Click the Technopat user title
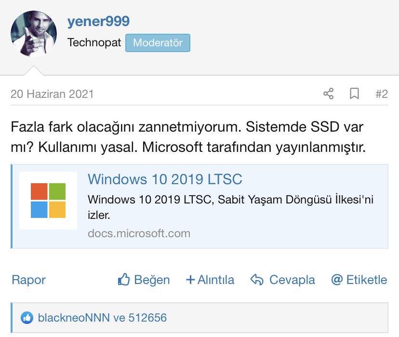The image size is (399, 337). pos(94,42)
